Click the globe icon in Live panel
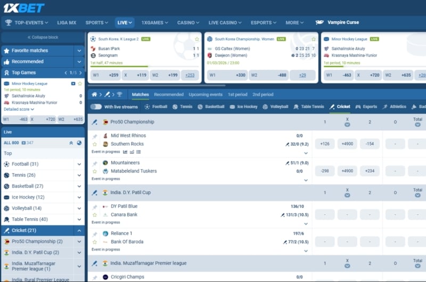Viewport: 426px width, 282px height. 79,143
